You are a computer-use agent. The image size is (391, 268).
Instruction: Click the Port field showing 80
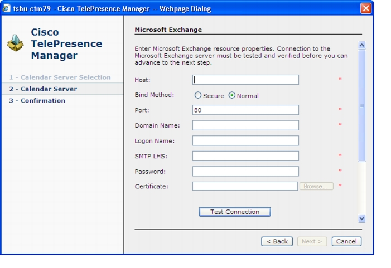(x=245, y=110)
